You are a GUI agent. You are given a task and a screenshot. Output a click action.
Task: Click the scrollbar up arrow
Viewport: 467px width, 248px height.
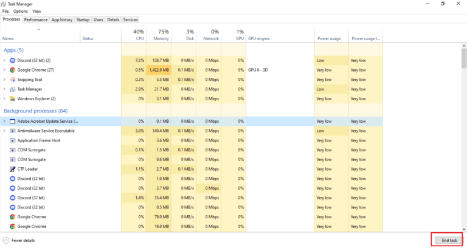[x=464, y=46]
